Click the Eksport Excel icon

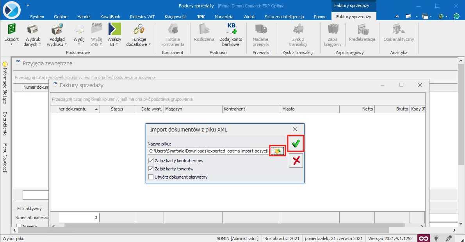click(x=11, y=30)
